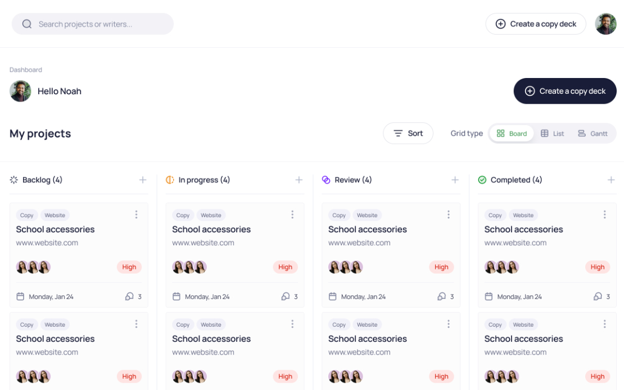Click Website tag on first Completed card

pos(523,215)
